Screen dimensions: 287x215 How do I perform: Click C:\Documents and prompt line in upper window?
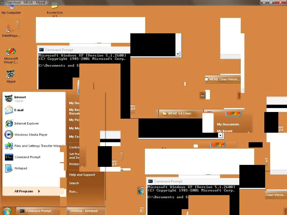(x=59, y=66)
